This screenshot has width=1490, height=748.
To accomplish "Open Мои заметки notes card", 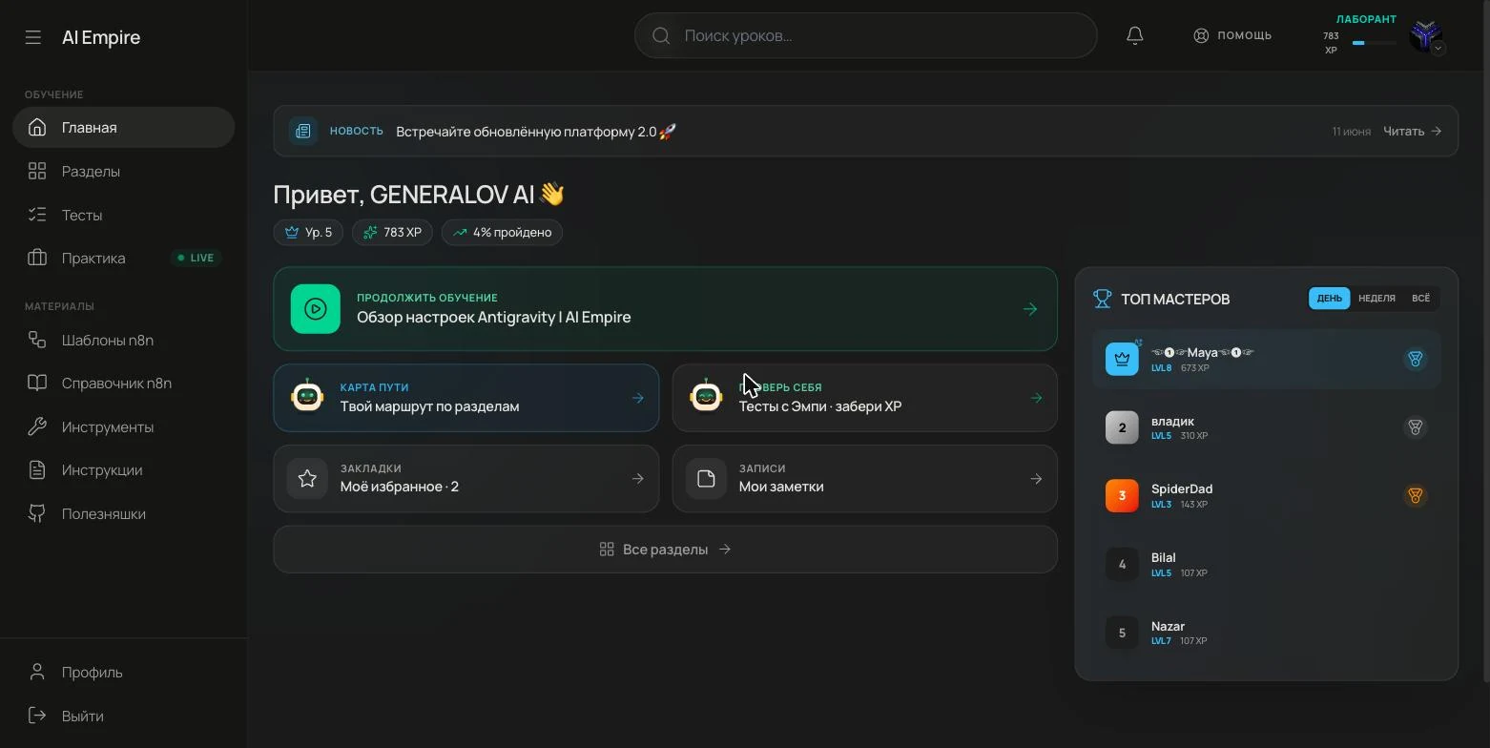I will (865, 478).
